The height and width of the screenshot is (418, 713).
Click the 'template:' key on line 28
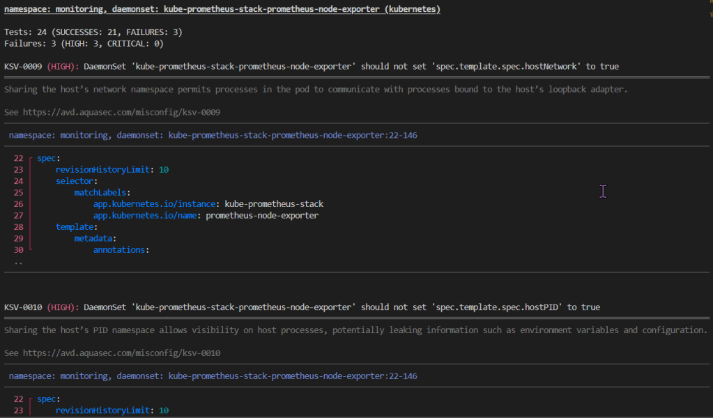click(77, 226)
